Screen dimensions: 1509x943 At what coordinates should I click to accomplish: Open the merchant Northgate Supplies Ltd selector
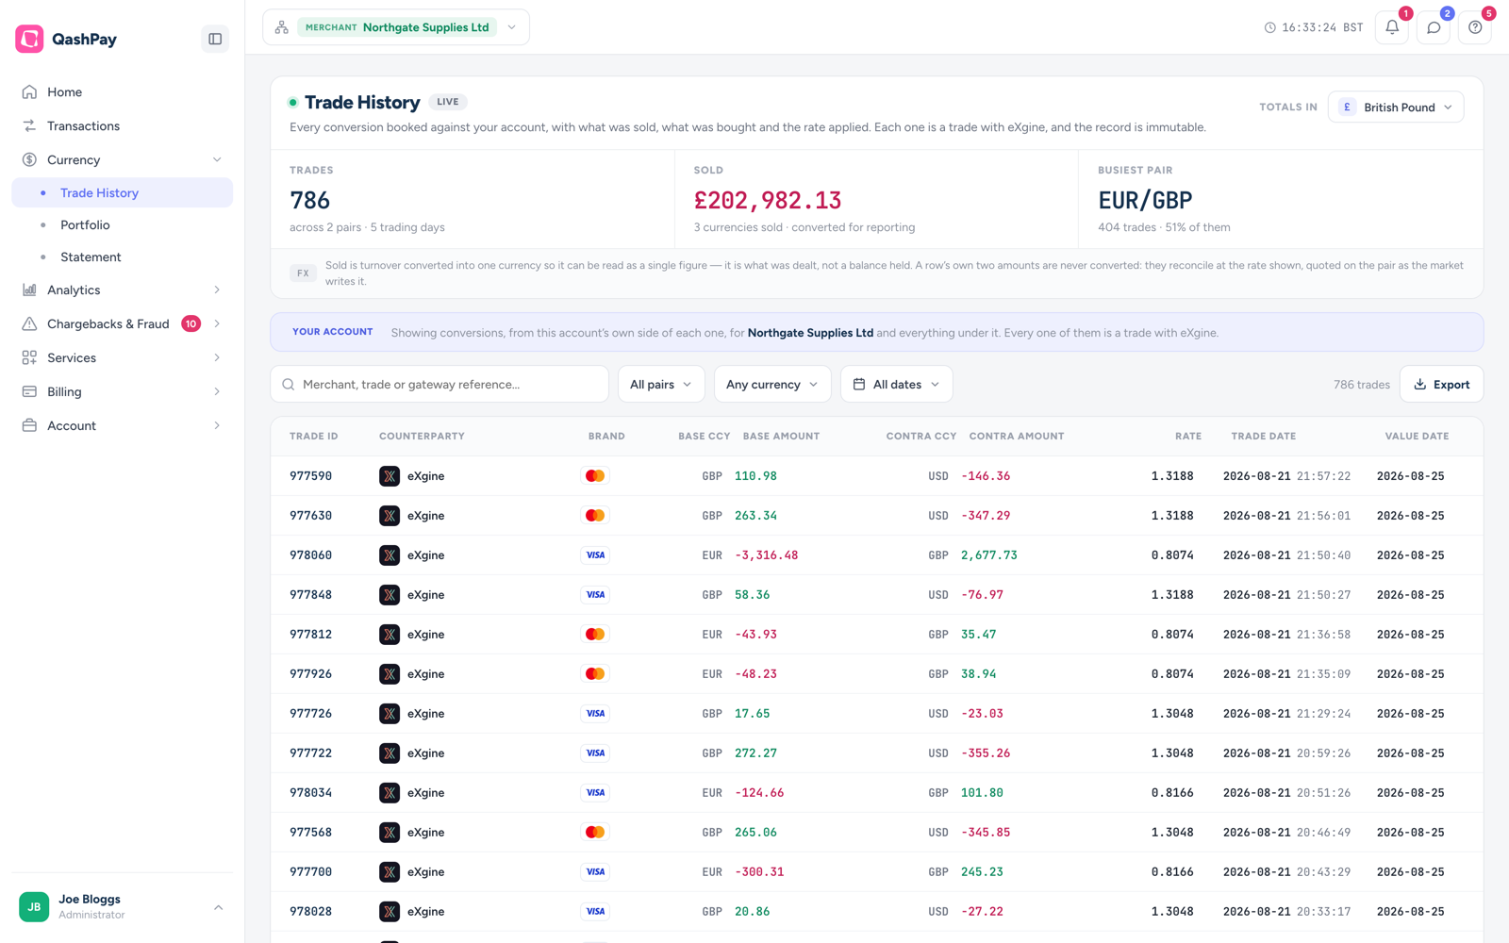(396, 27)
